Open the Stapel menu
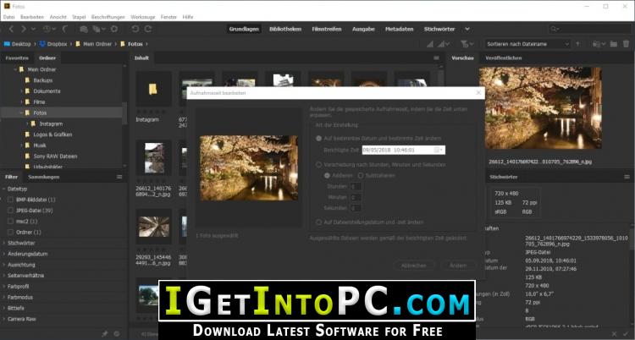This screenshot has height=340, width=635. [x=79, y=17]
